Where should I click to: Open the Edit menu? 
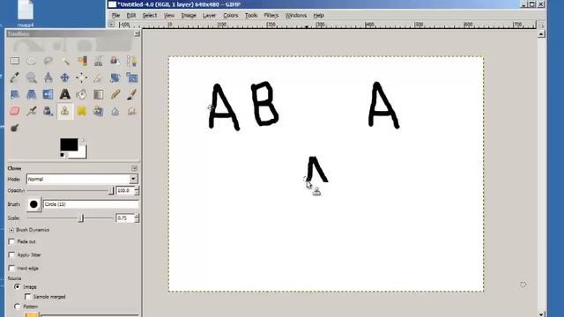click(x=131, y=16)
